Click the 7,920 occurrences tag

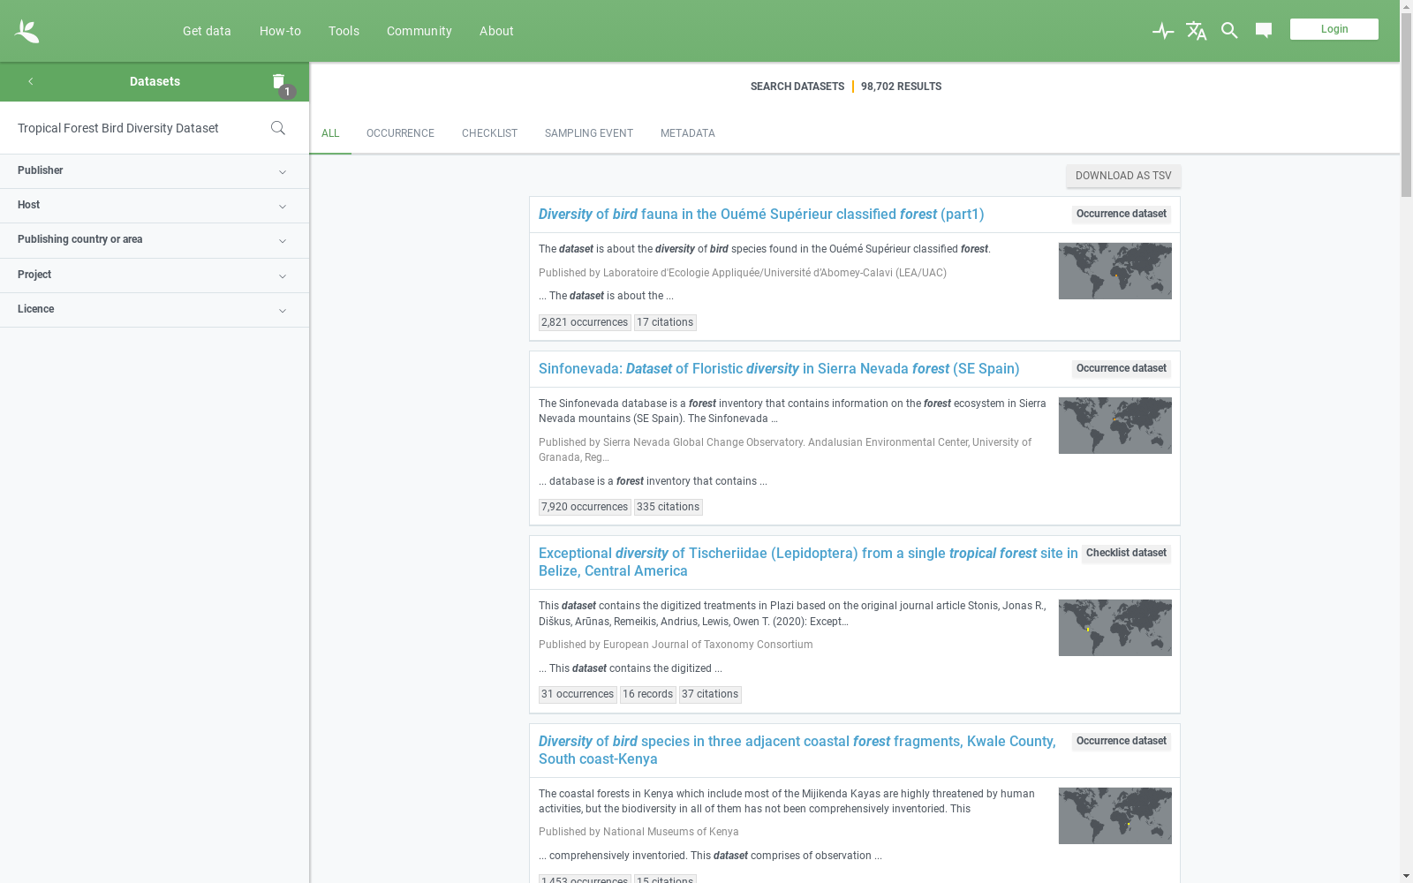click(x=585, y=507)
